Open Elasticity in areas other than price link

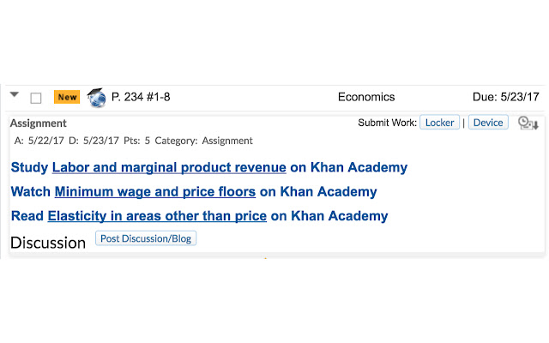(157, 216)
